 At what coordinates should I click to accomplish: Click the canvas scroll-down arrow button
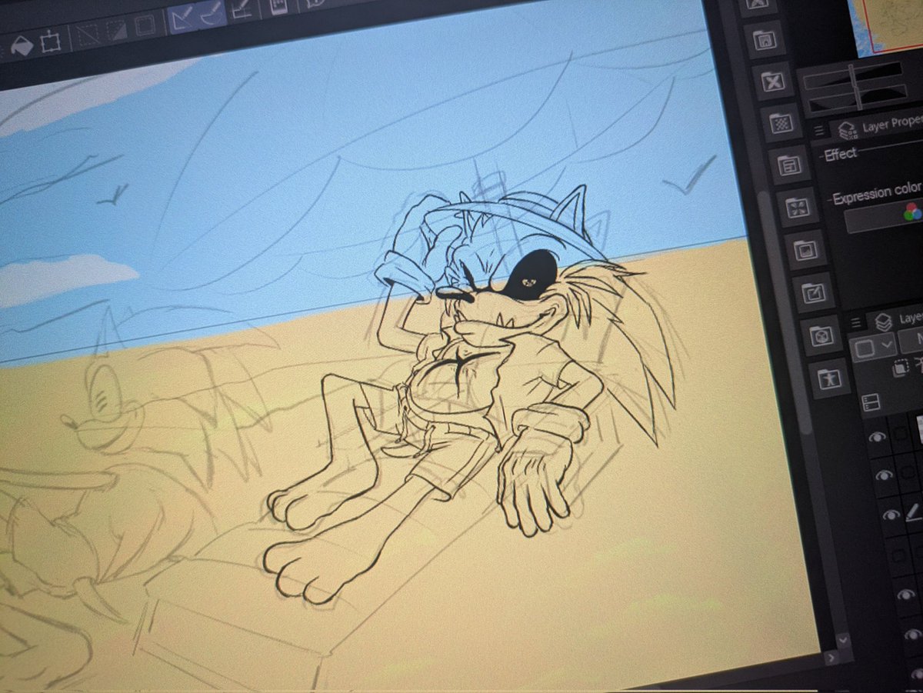[844, 639]
